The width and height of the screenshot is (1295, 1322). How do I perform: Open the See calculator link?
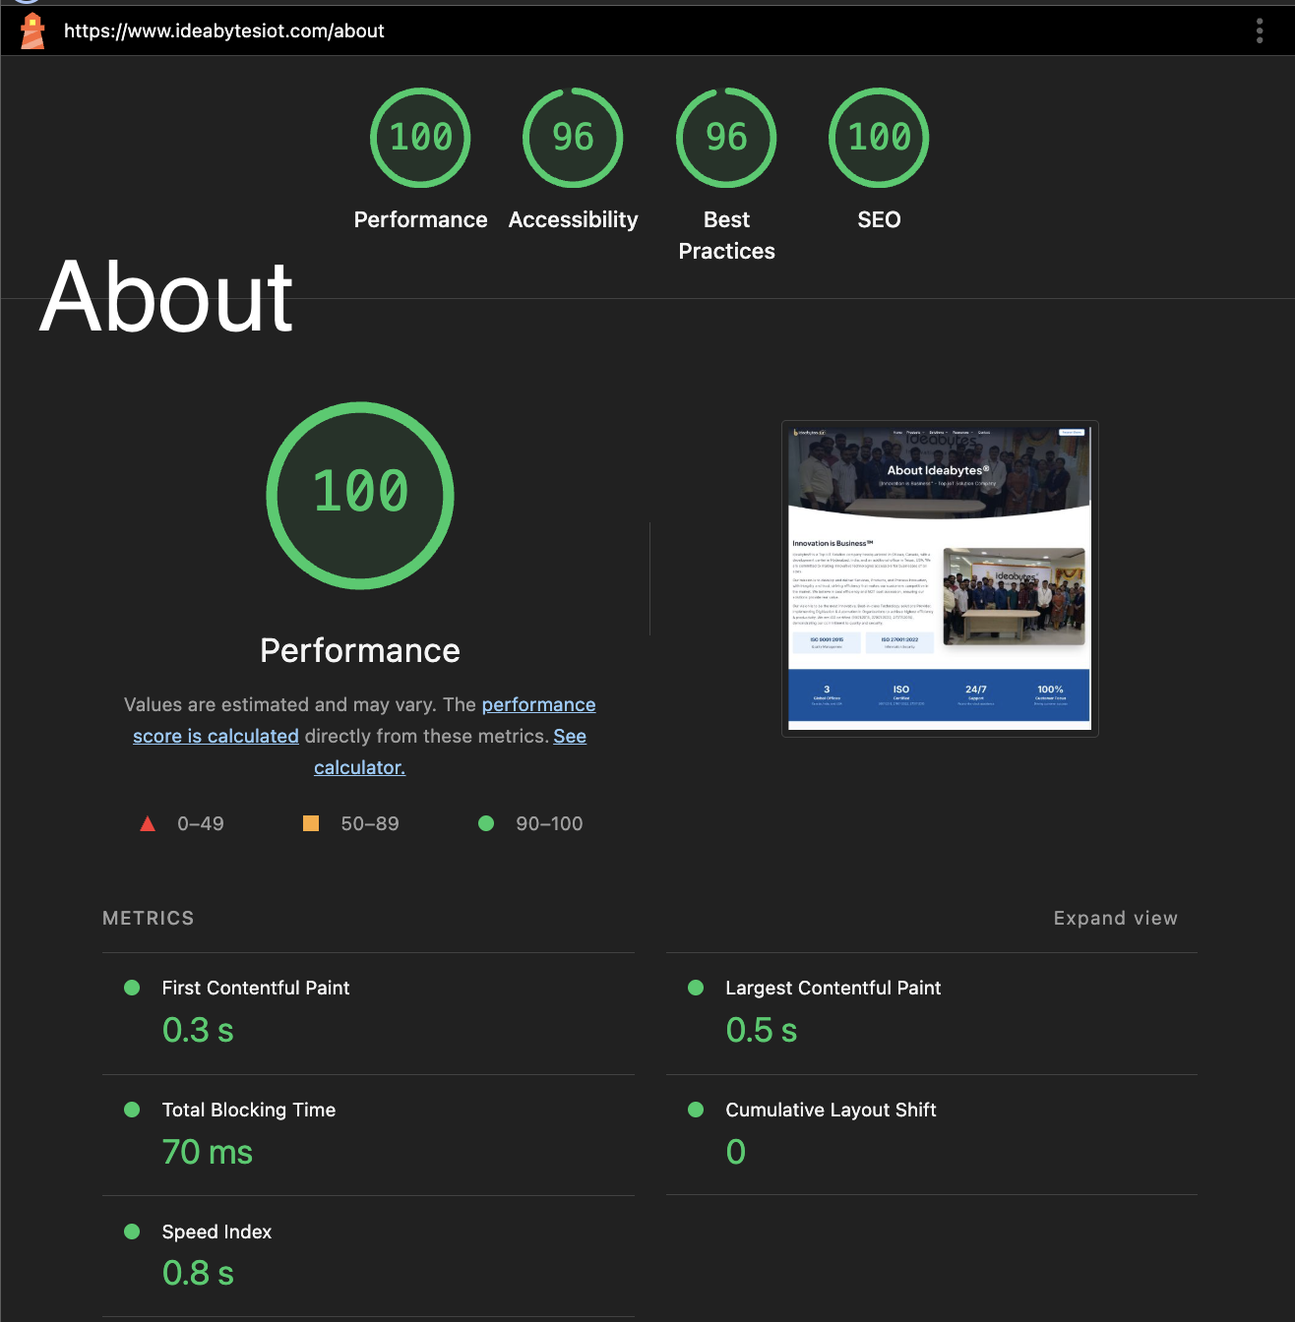(x=359, y=766)
